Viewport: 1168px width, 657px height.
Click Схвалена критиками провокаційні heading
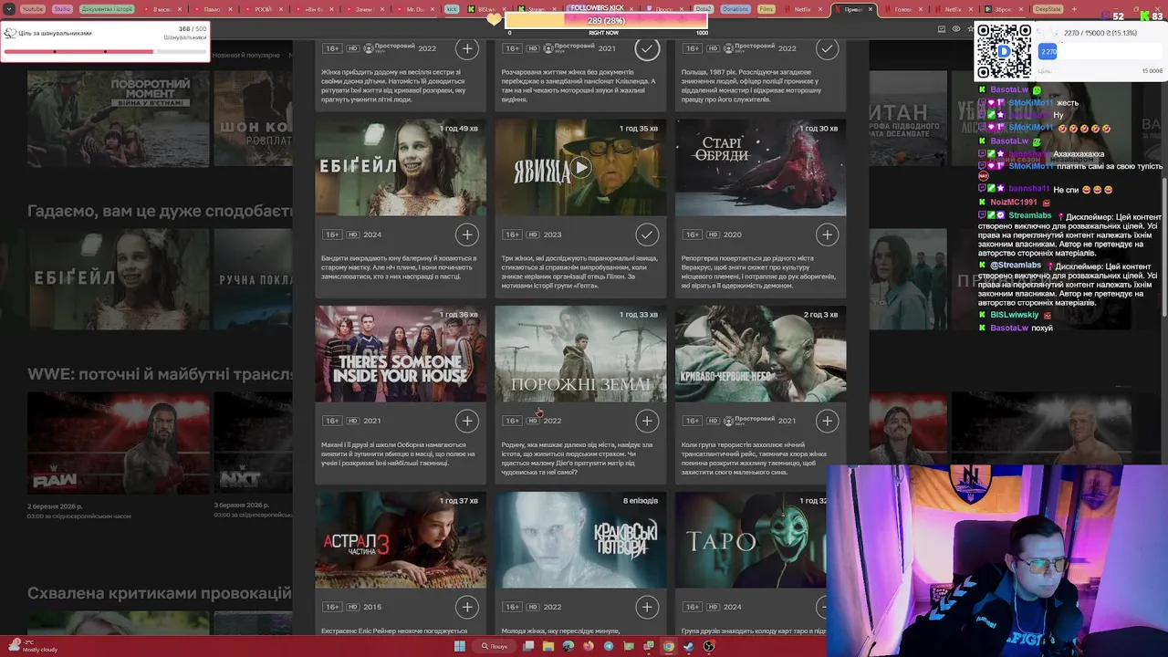[160, 593]
